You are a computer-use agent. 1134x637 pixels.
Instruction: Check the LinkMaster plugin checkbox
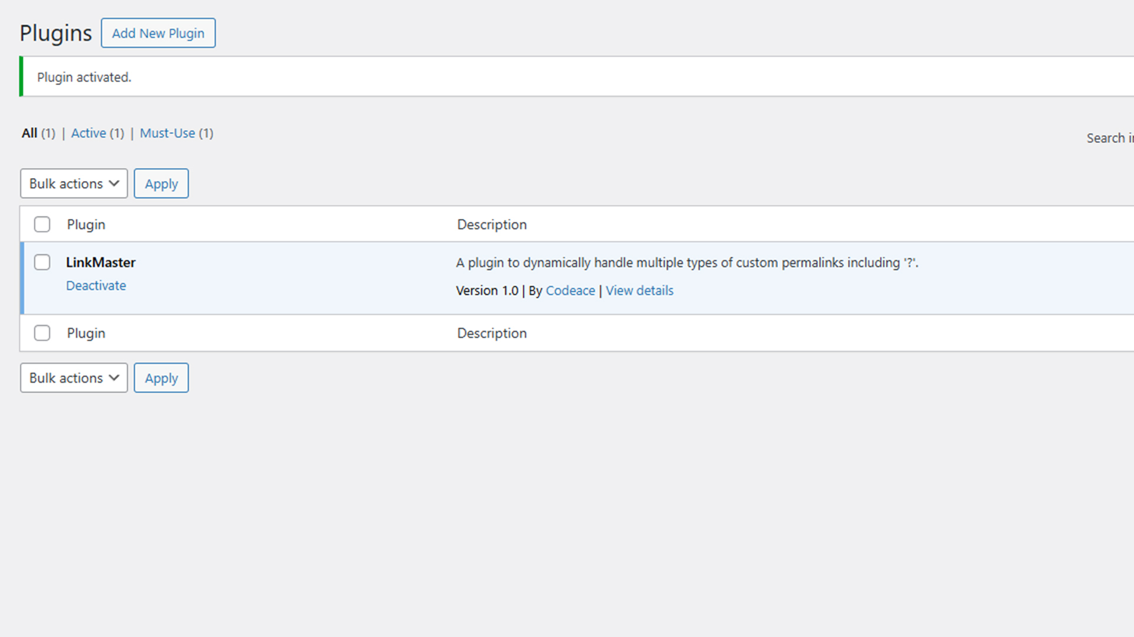[x=42, y=262]
